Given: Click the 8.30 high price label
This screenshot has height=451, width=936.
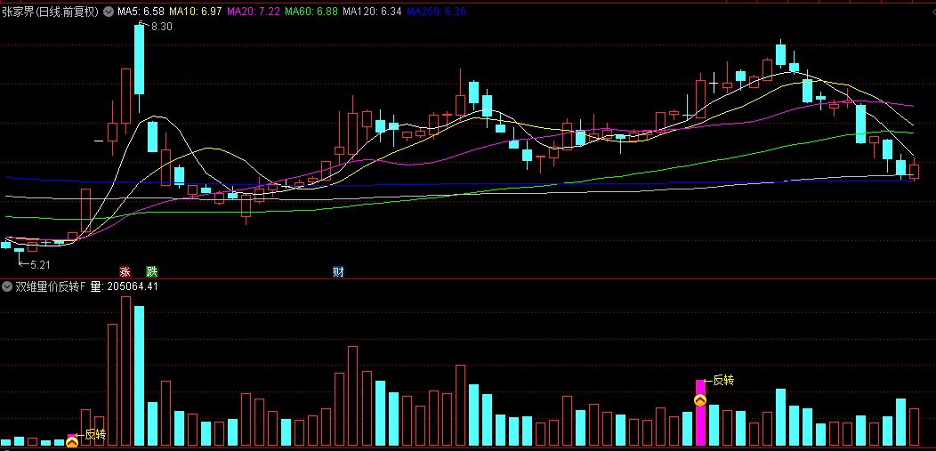Looking at the screenshot, I should click(x=161, y=27).
